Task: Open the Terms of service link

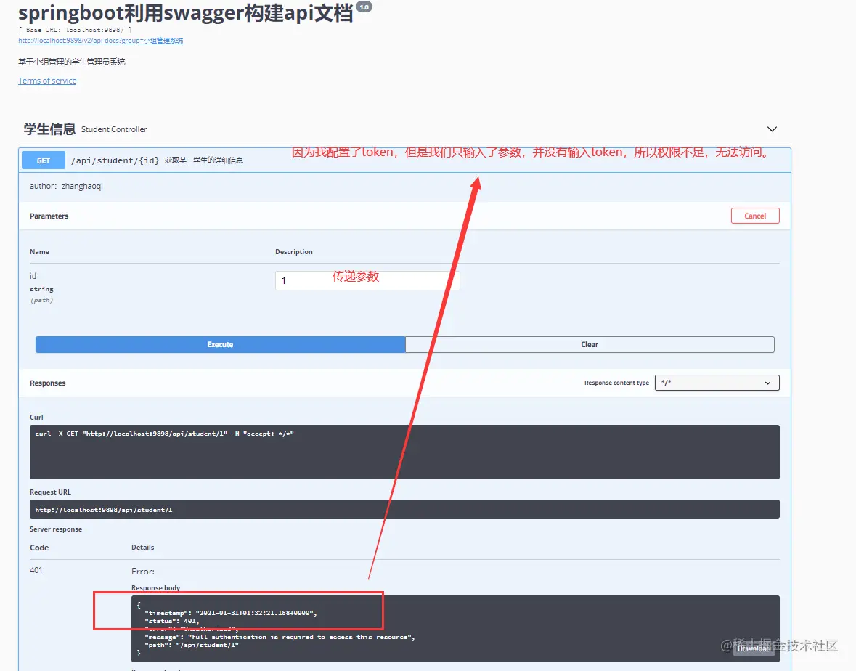Action: point(47,81)
